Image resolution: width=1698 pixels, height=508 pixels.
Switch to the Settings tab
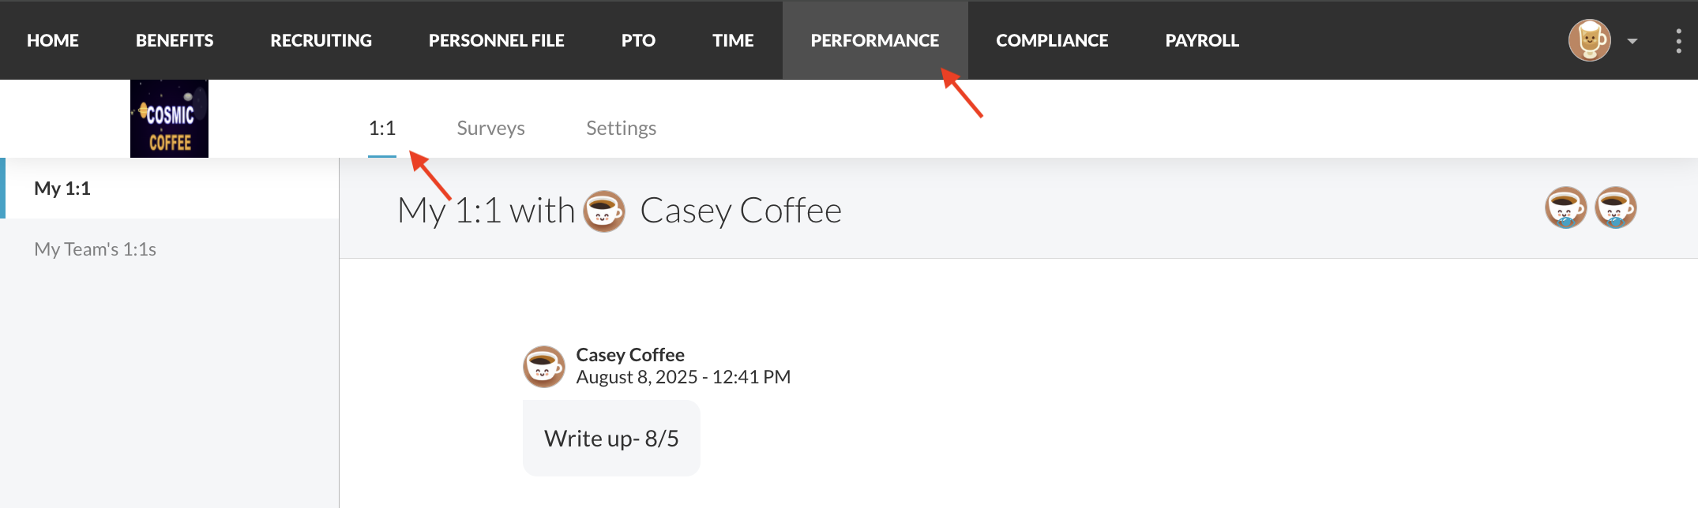[621, 128]
